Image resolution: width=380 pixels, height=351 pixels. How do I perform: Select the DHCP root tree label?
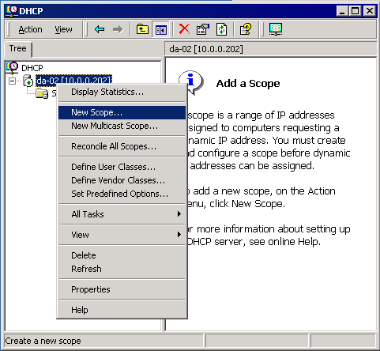click(x=32, y=68)
